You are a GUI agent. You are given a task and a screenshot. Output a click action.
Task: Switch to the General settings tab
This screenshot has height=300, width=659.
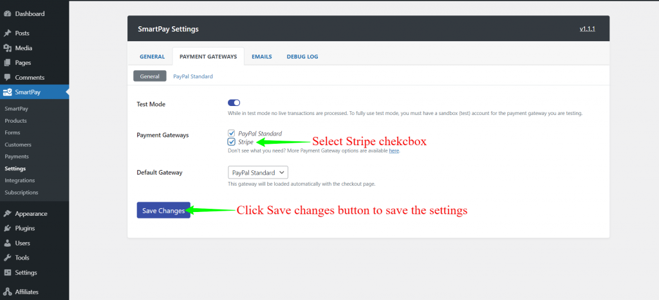(152, 57)
